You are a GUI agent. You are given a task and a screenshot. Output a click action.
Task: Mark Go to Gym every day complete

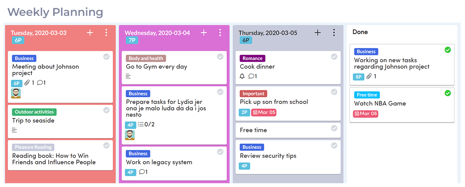pos(220,57)
